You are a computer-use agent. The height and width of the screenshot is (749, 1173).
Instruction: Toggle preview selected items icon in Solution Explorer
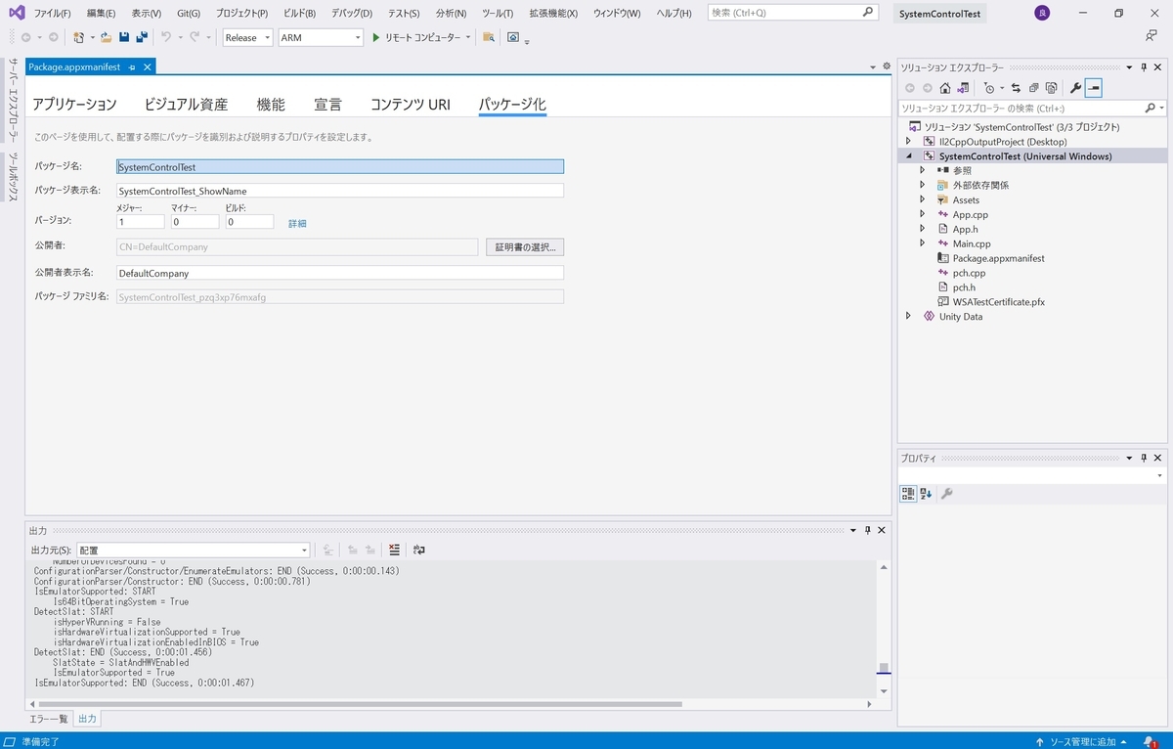1094,88
